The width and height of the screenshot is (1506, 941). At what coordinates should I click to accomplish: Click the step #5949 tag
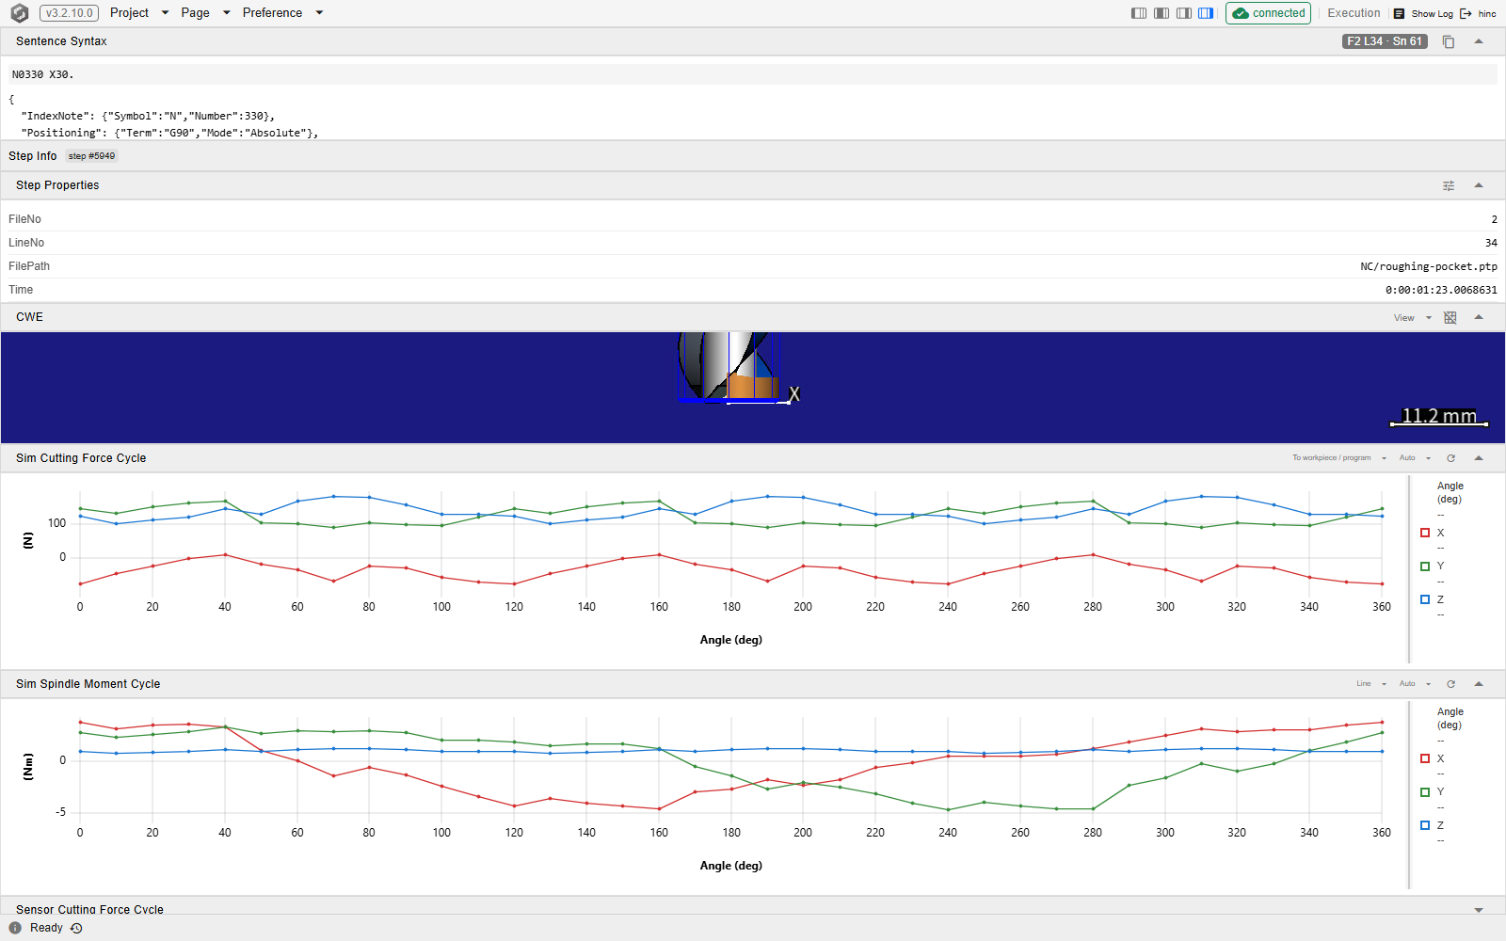tap(91, 156)
